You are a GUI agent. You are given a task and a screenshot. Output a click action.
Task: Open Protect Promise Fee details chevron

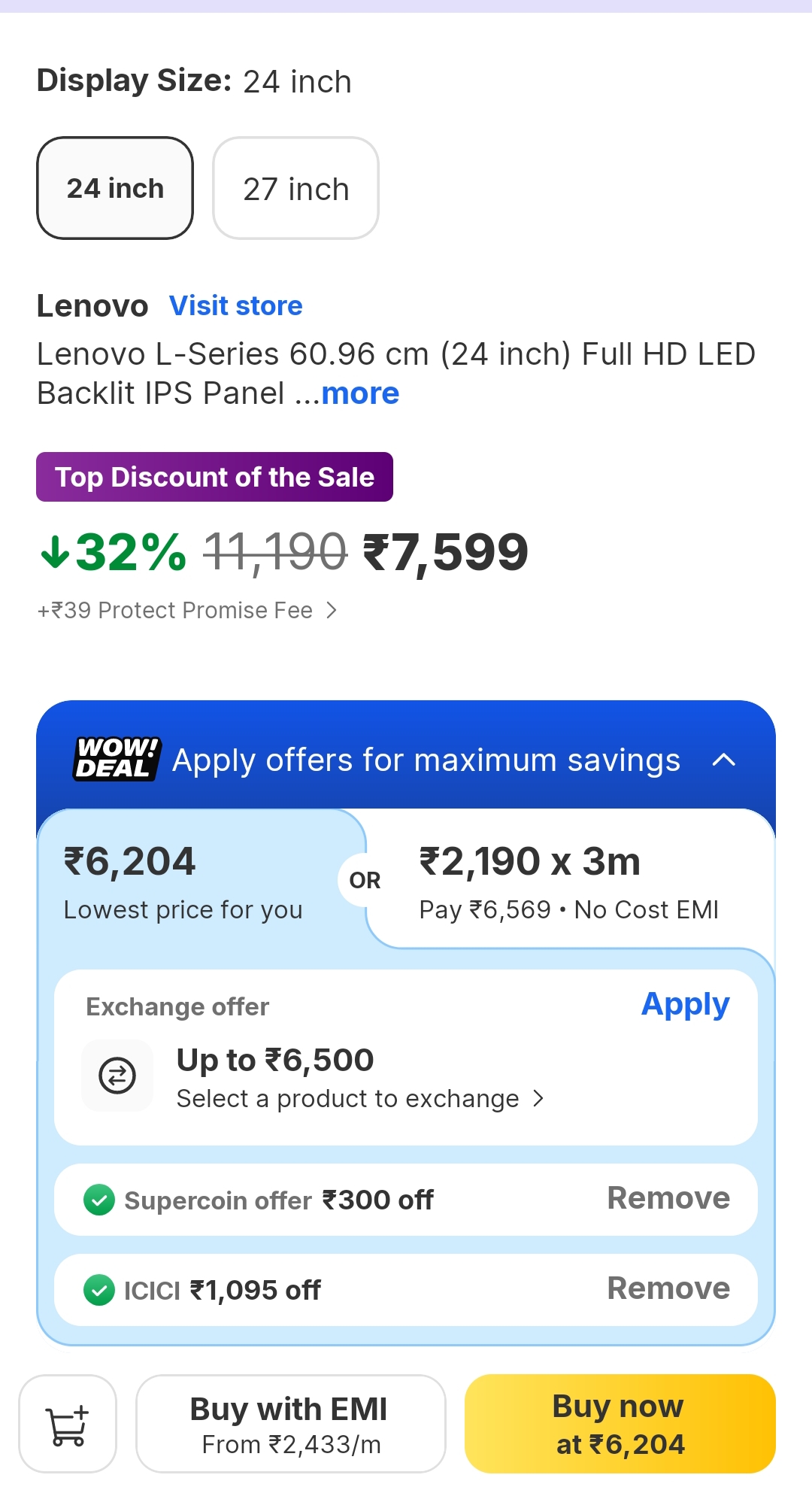coord(332,610)
